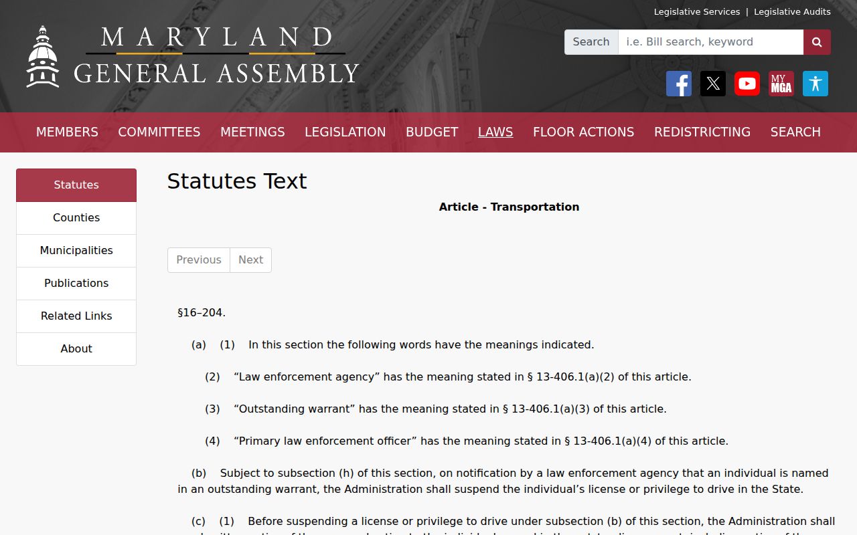
Task: Click the "Primary law enforcement officer" definition line
Action: [467, 441]
